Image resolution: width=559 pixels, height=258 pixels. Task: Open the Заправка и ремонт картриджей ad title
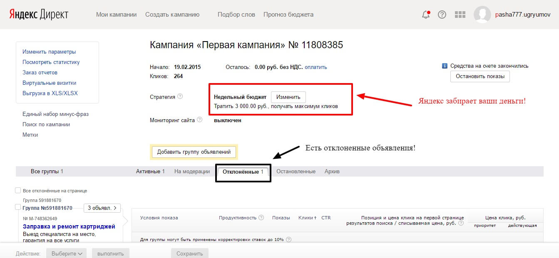coord(69,227)
